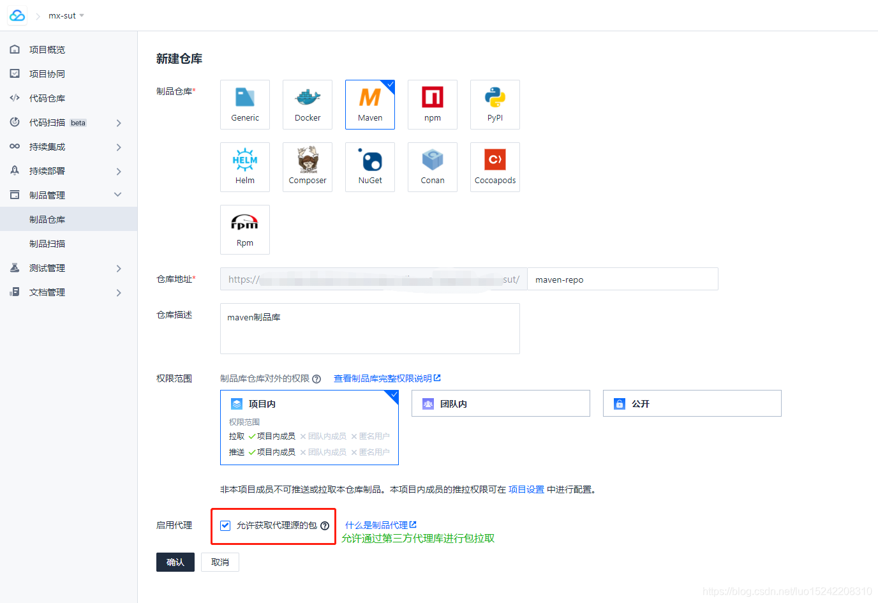Select the Conan repository type
878x603 pixels.
tap(433, 167)
